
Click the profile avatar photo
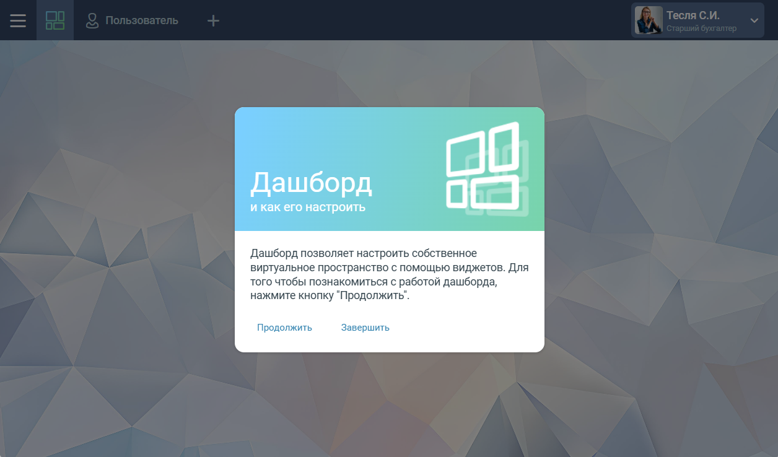[x=649, y=20]
